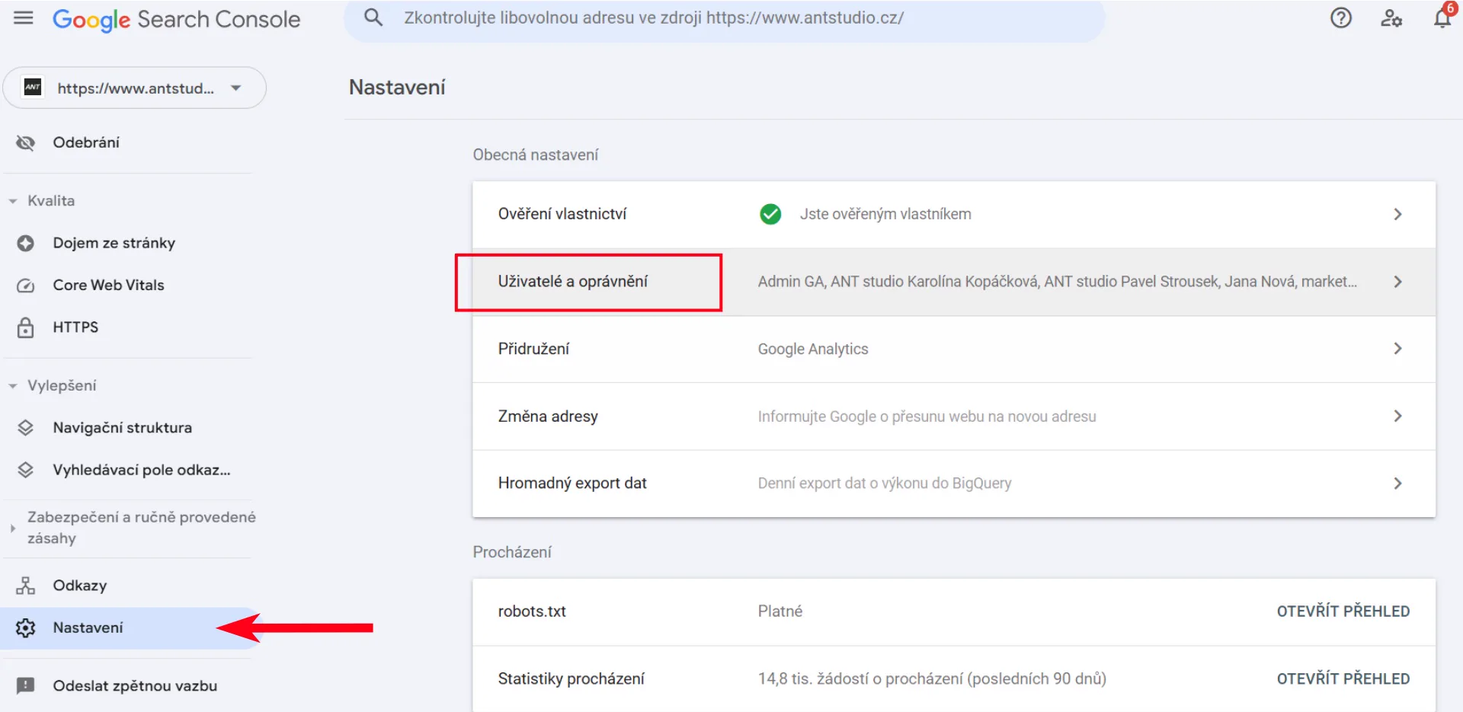Screen dimensions: 1463x712
Task: Go to Odebrání in sidebar
Action: coord(86,142)
